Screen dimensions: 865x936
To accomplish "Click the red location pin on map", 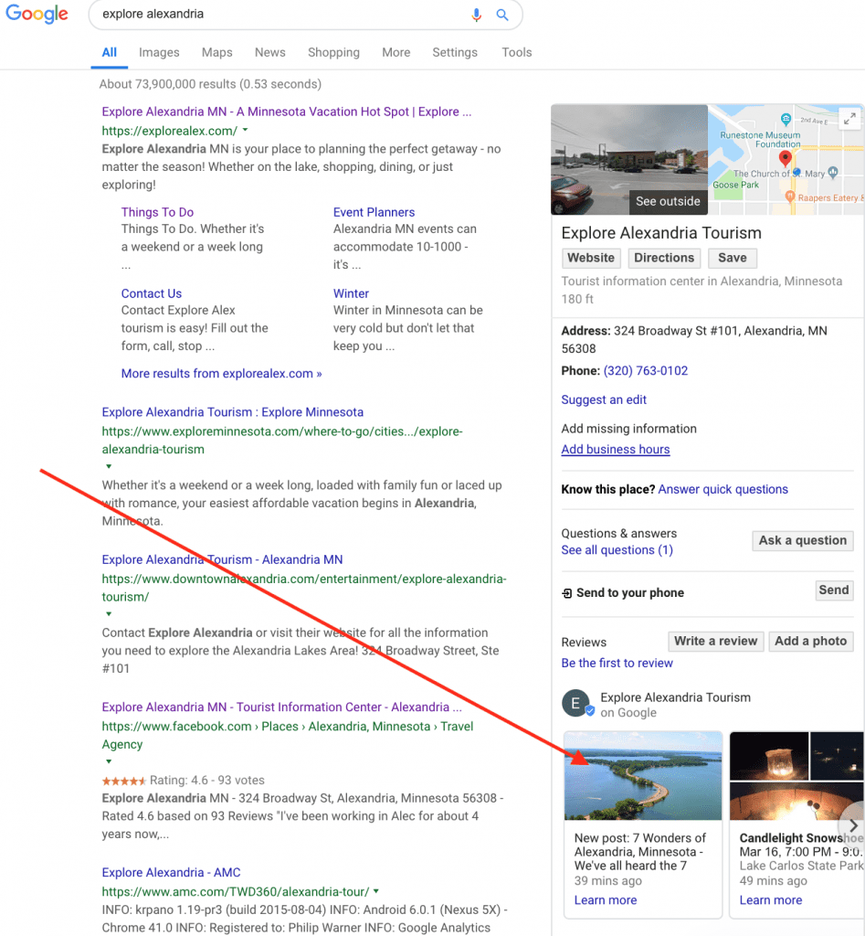I will point(785,159).
